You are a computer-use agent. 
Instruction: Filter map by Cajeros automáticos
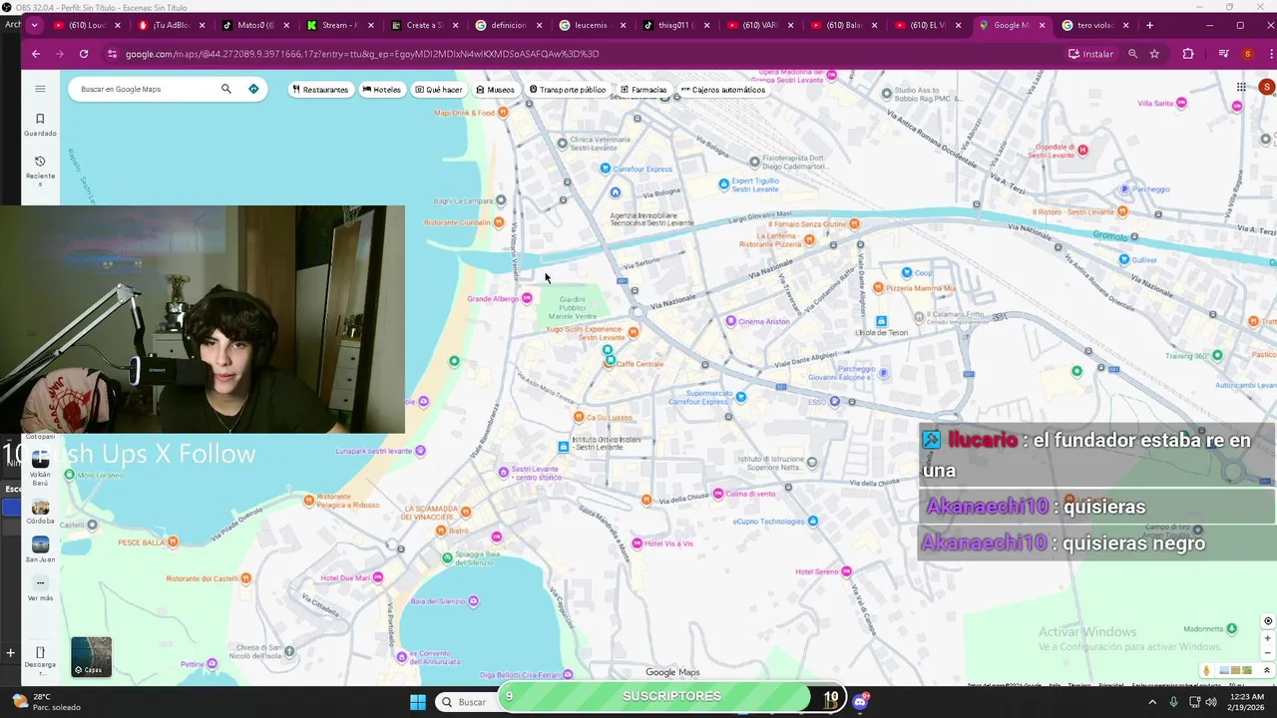point(723,90)
